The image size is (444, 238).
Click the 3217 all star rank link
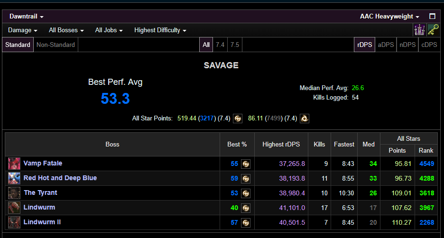pos(207,119)
